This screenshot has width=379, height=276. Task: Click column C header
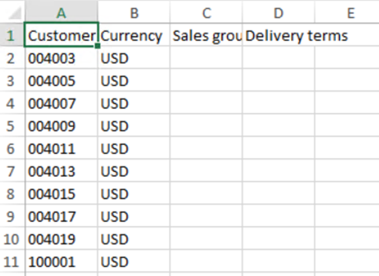(x=206, y=13)
